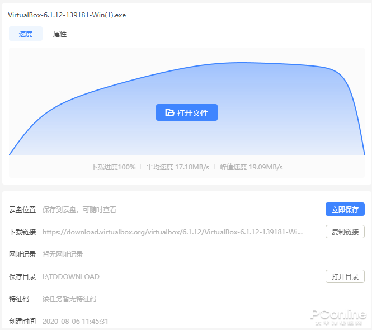Click the 打开目录 button

[345, 276]
